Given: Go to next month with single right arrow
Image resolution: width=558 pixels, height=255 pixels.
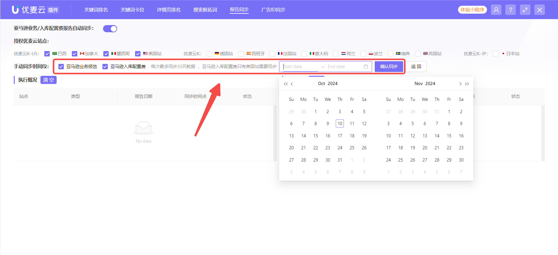Looking at the screenshot, I should click(460, 84).
